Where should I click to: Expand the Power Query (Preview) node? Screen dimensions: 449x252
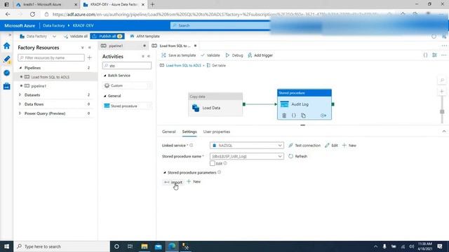(x=20, y=113)
